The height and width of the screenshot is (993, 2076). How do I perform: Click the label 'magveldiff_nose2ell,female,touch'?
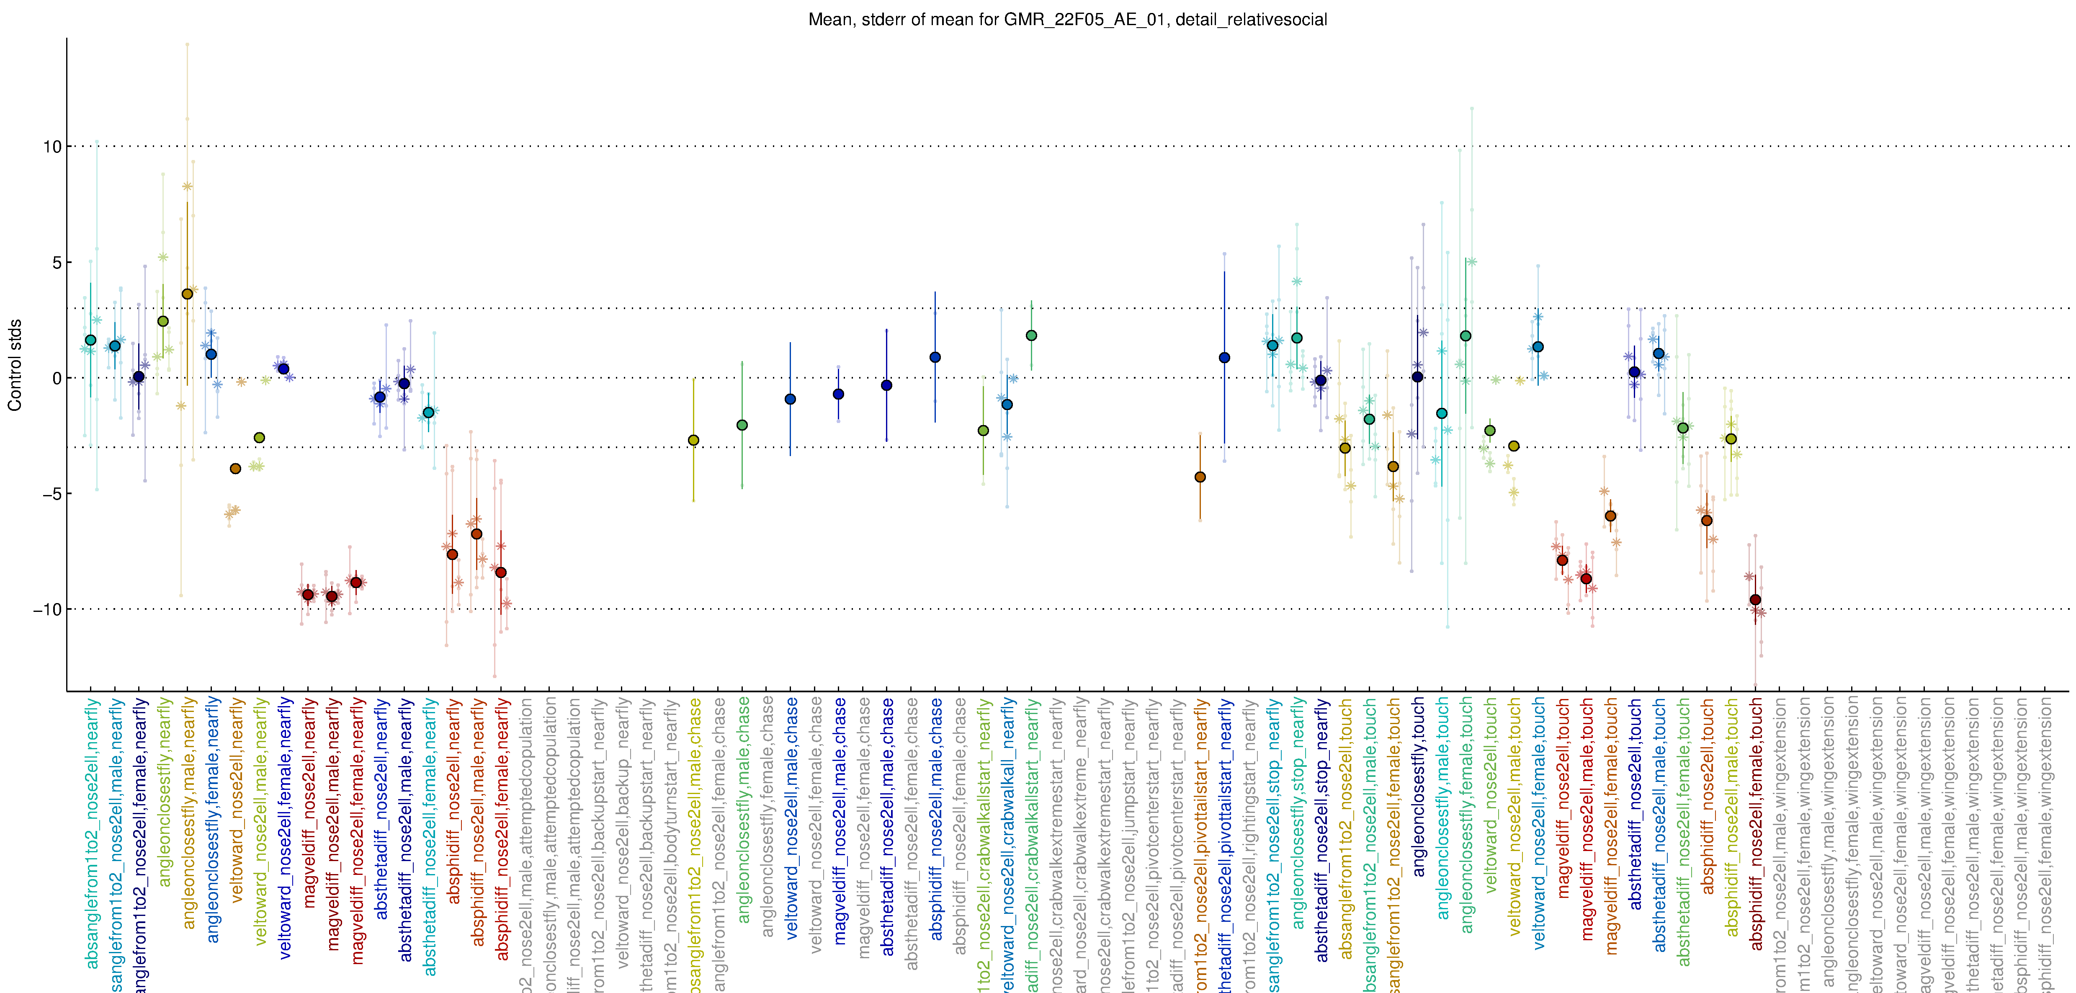1612,826
